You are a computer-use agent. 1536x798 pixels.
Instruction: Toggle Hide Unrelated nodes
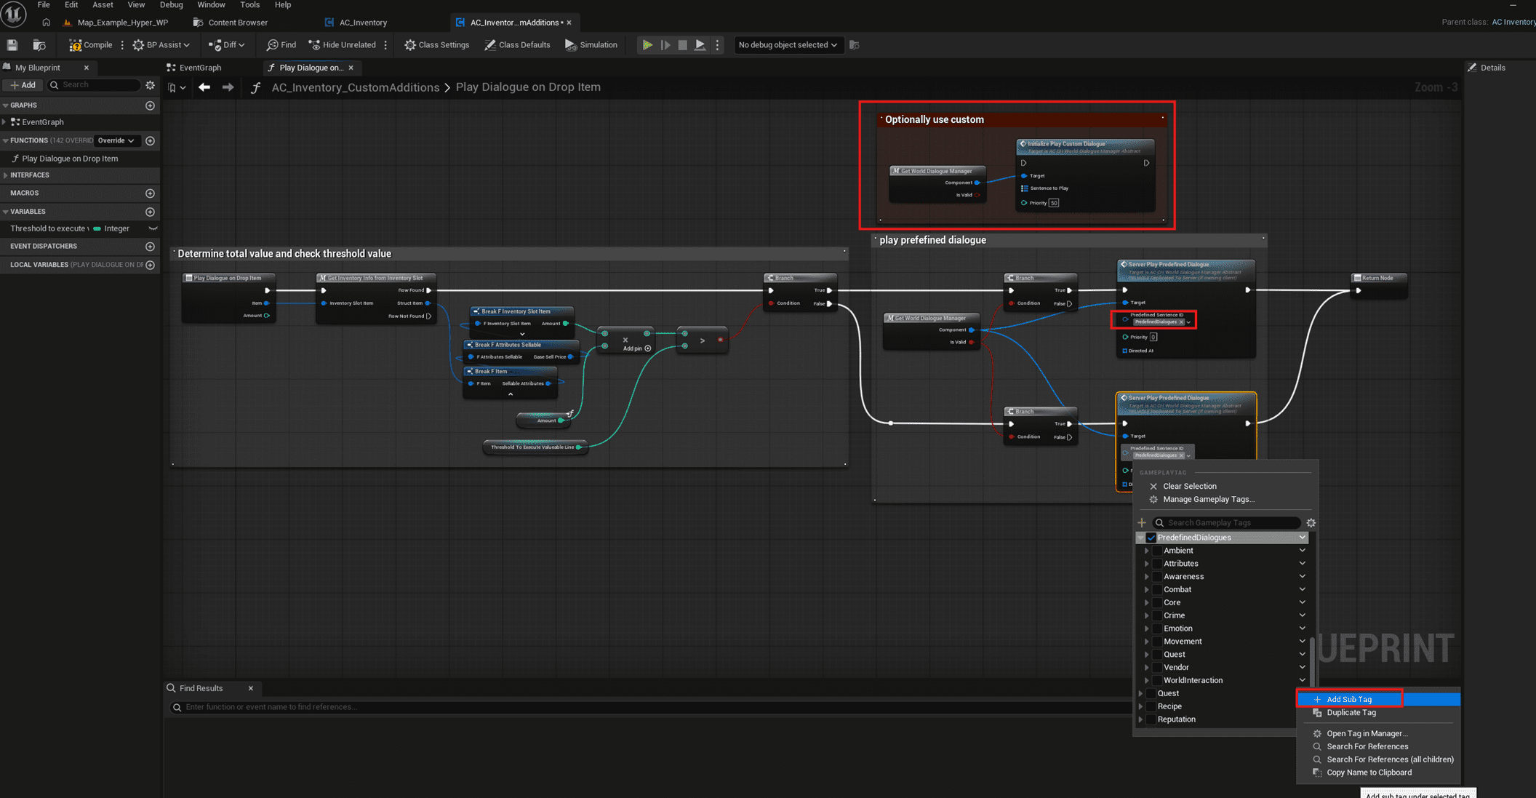point(343,45)
